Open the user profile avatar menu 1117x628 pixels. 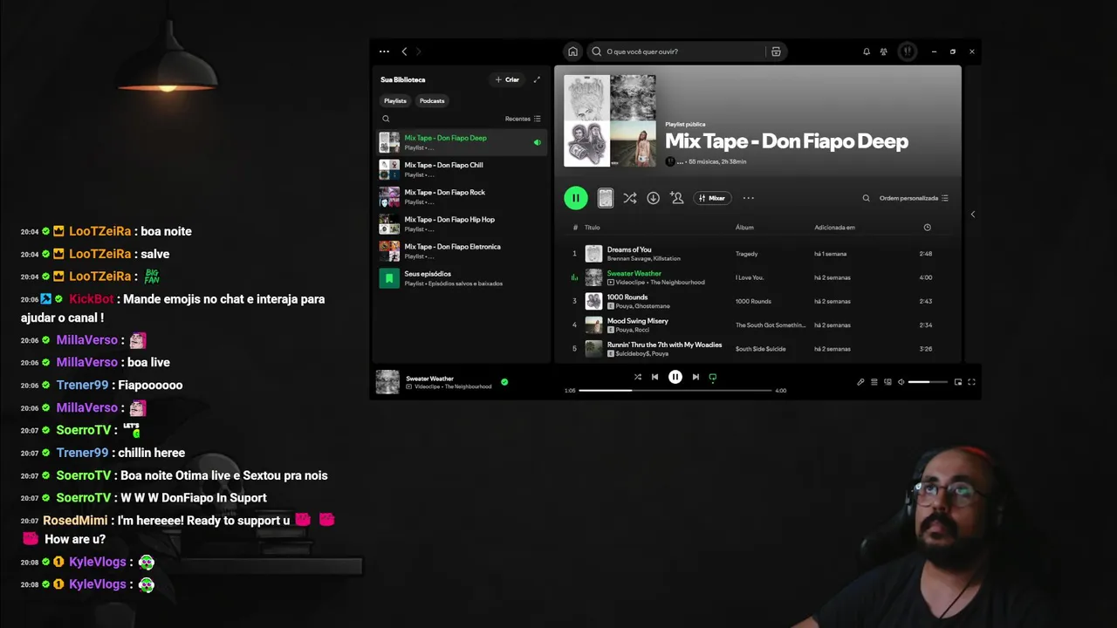(907, 51)
